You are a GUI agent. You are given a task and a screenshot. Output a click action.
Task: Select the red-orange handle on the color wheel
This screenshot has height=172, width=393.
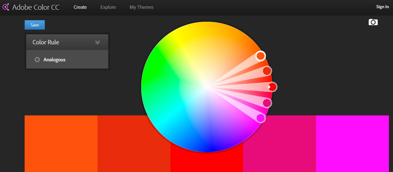point(267,71)
